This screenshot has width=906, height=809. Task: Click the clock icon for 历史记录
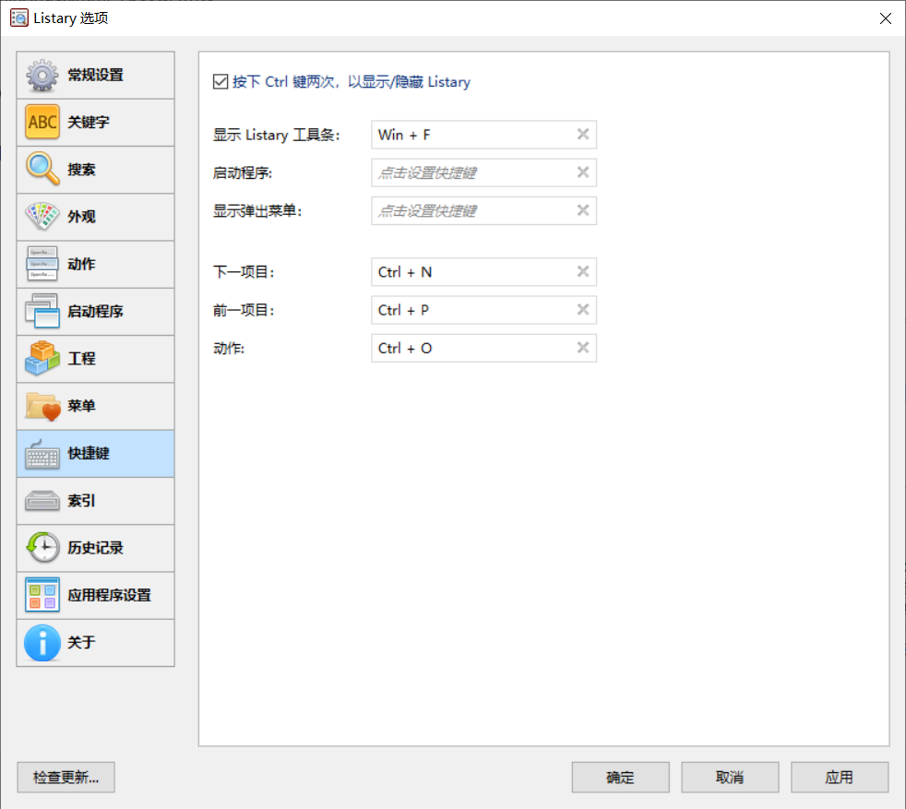(42, 547)
